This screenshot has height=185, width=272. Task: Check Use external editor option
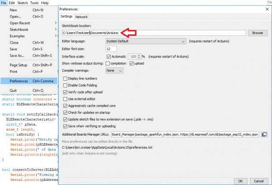65,99
